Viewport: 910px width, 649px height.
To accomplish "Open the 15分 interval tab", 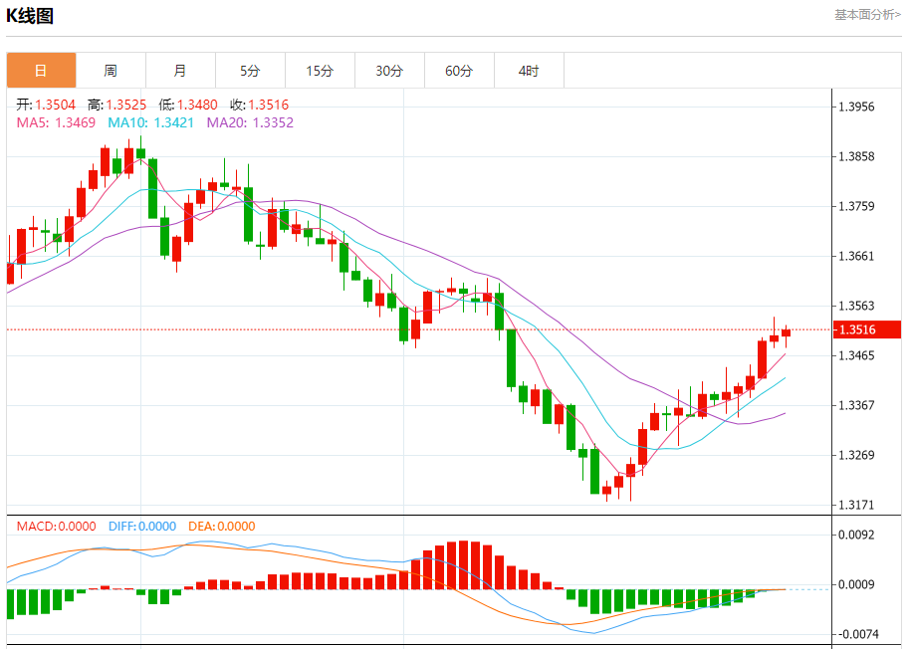I will coord(320,71).
